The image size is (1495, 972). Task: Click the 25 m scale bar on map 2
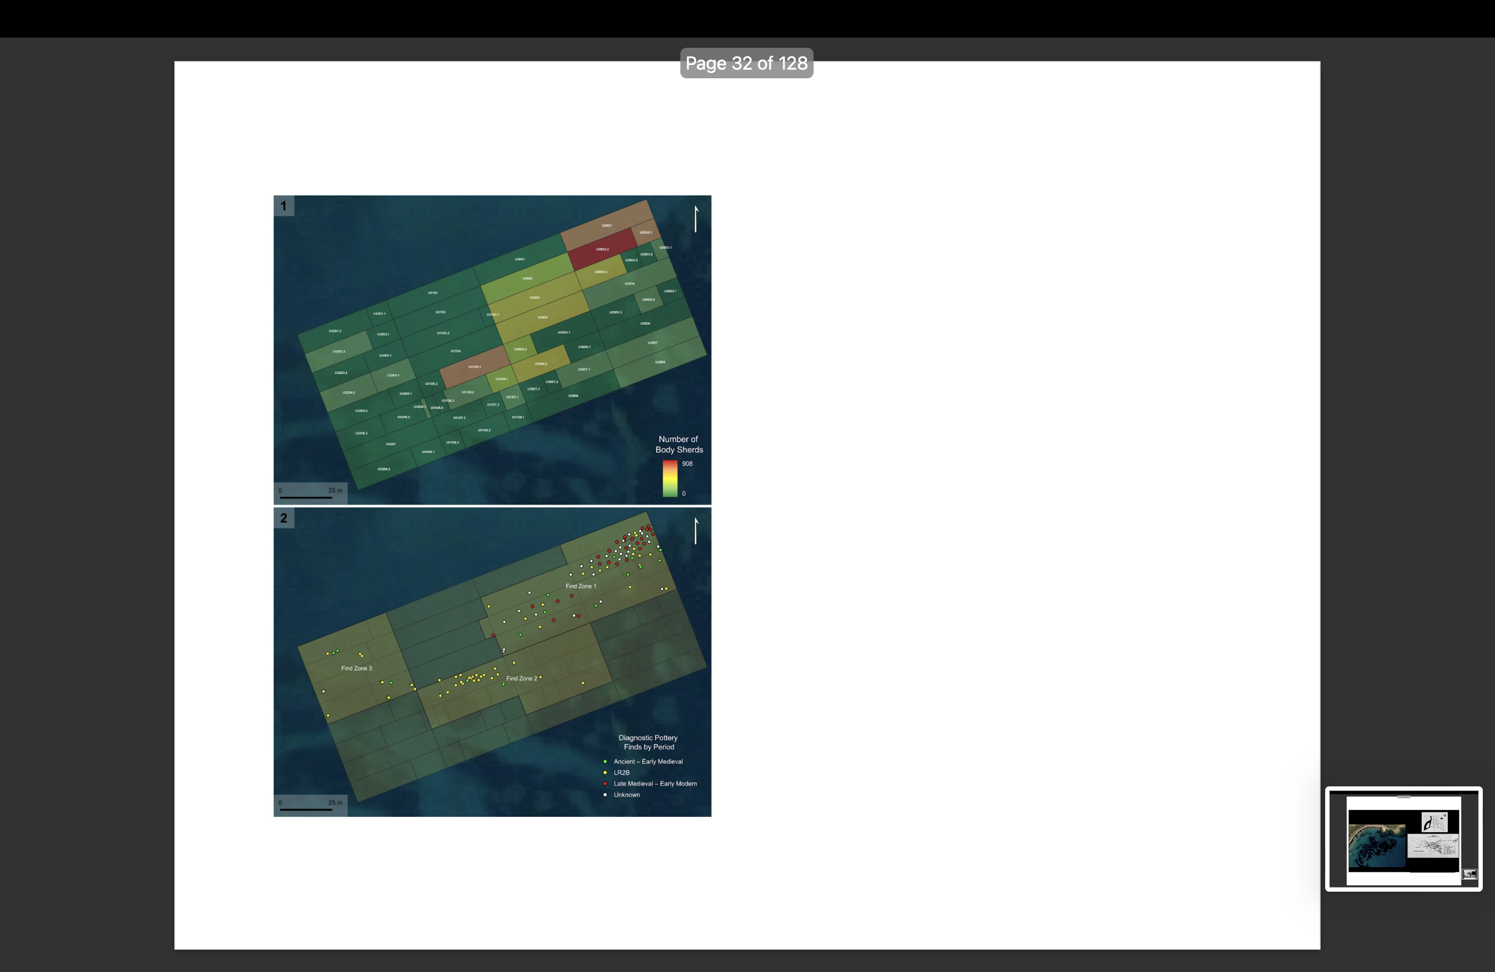pyautogui.click(x=306, y=809)
